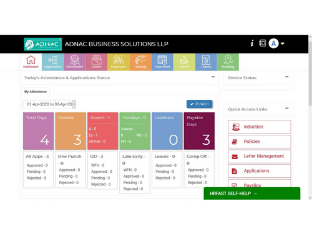Click the Applications document icon
This screenshot has width=312, height=234.
pyautogui.click(x=235, y=171)
